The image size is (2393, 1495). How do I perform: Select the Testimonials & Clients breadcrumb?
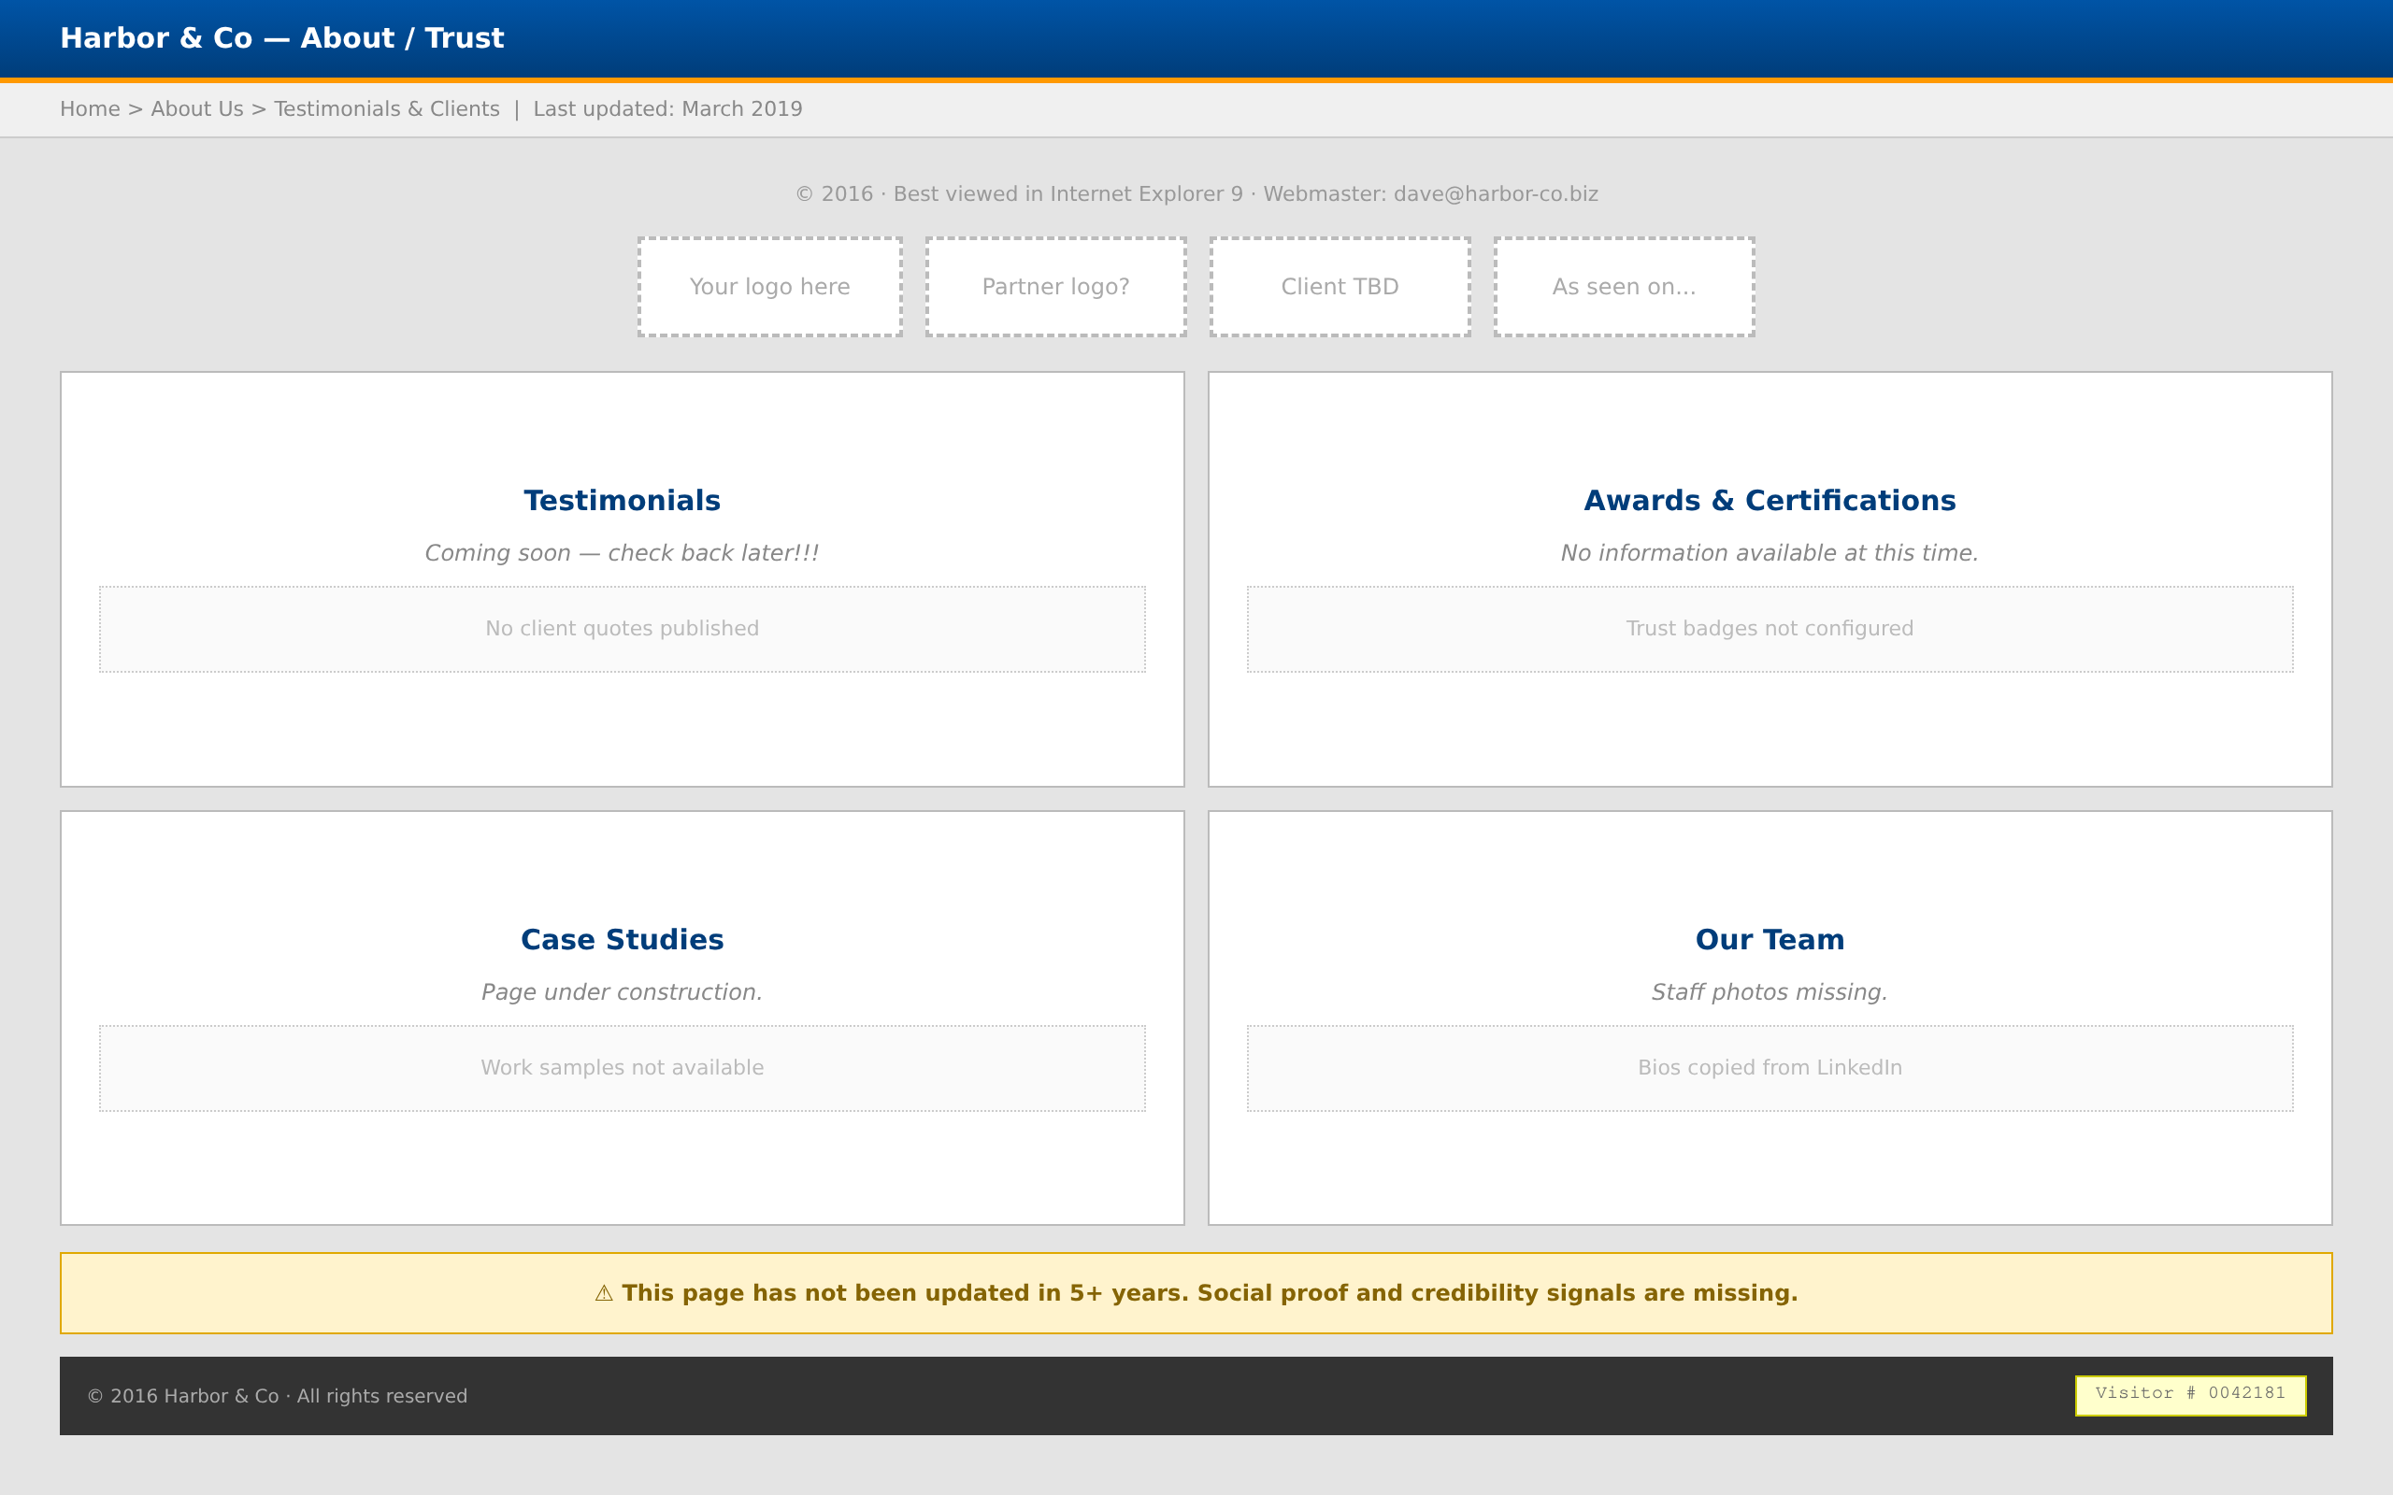[x=387, y=108]
